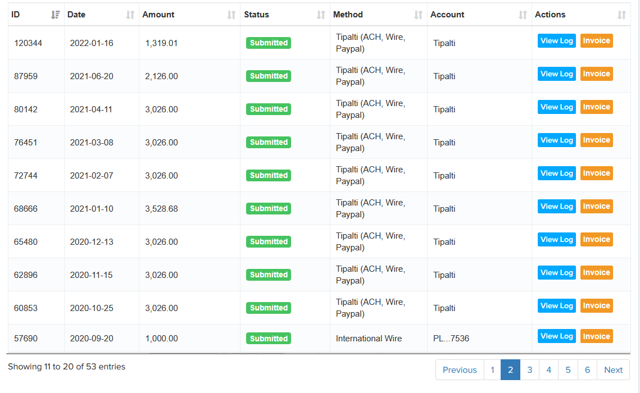Go to Next page
This screenshot has width=640, height=393.
tap(613, 370)
